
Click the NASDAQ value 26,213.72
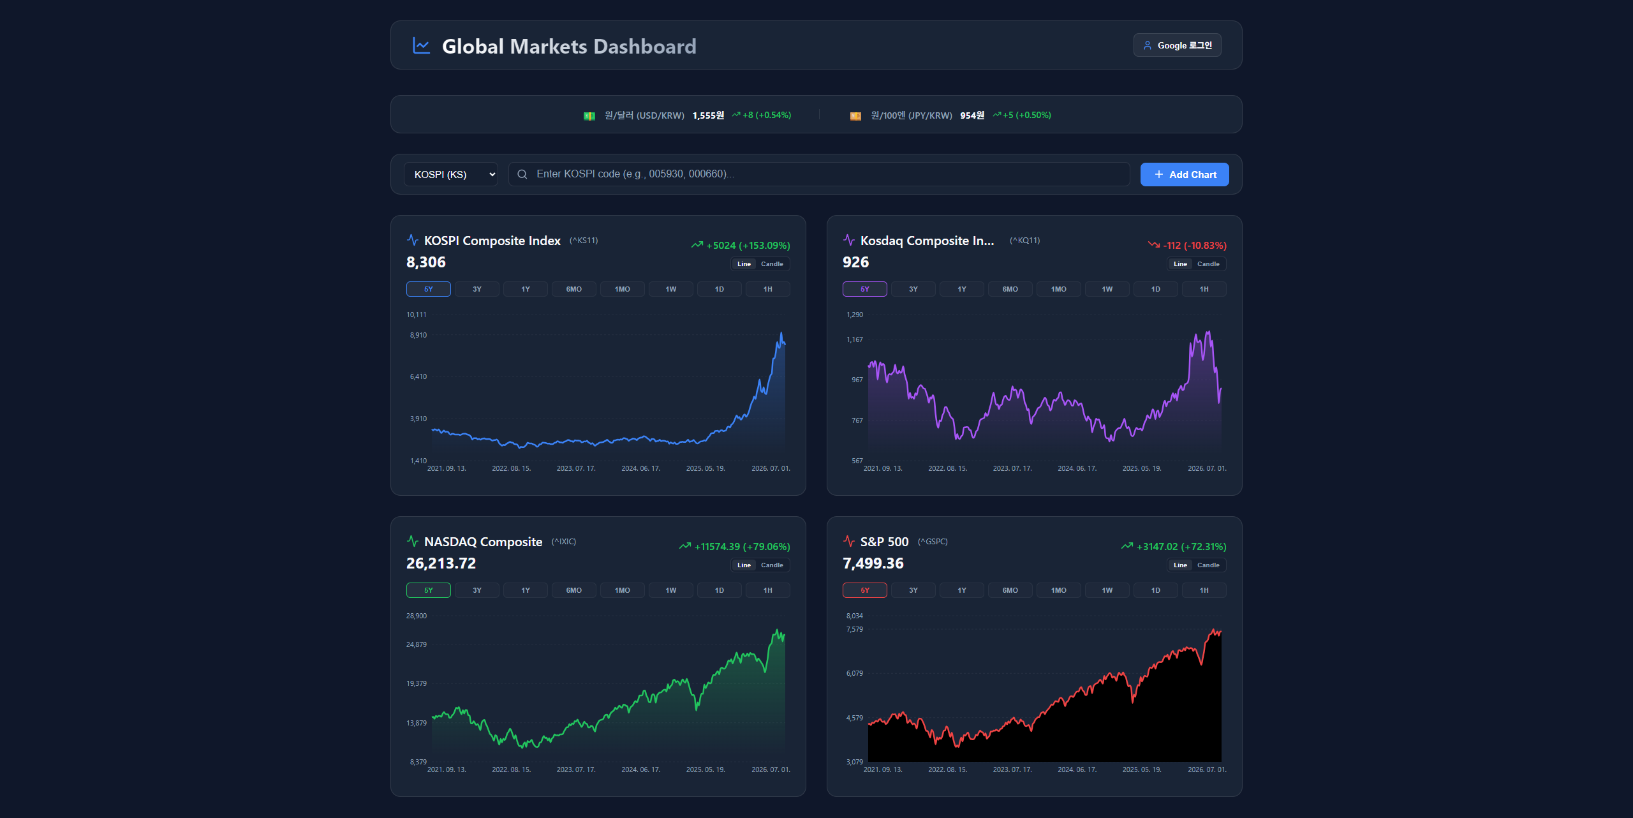pyautogui.click(x=441, y=563)
